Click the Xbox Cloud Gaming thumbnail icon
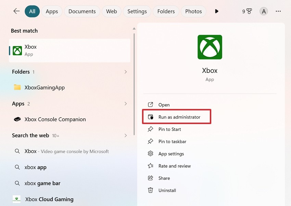Image resolution: width=291 pixels, height=206 pixels. pos(16,199)
